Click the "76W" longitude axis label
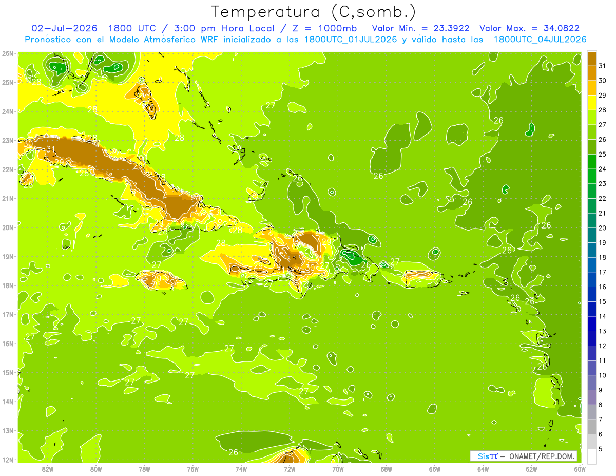This screenshot has width=616, height=476. point(192,469)
